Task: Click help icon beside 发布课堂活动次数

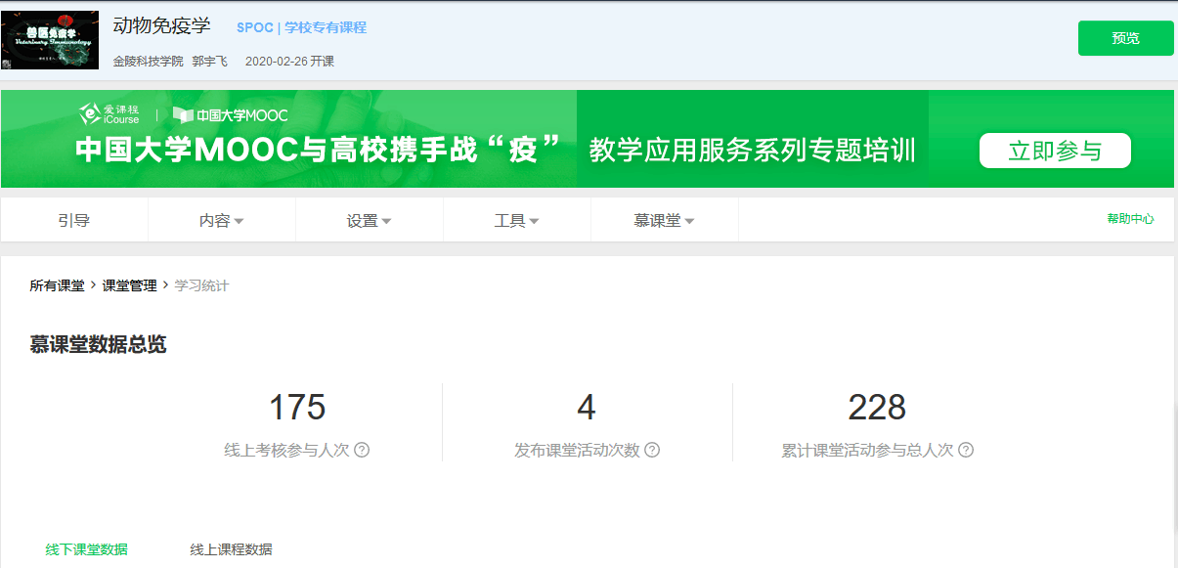Action: pyautogui.click(x=652, y=451)
